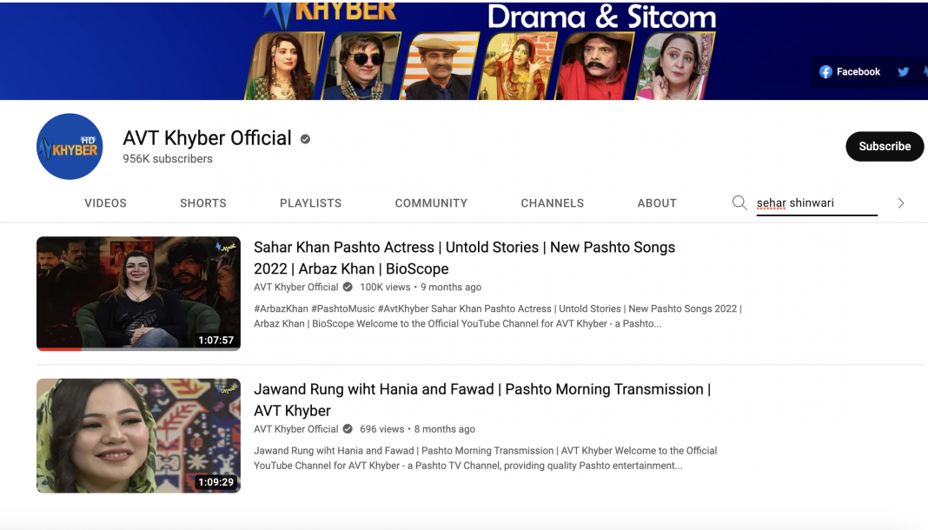This screenshot has height=530, width=928.
Task: Click verified checkmark under Sahar Khan video
Action: tap(348, 288)
